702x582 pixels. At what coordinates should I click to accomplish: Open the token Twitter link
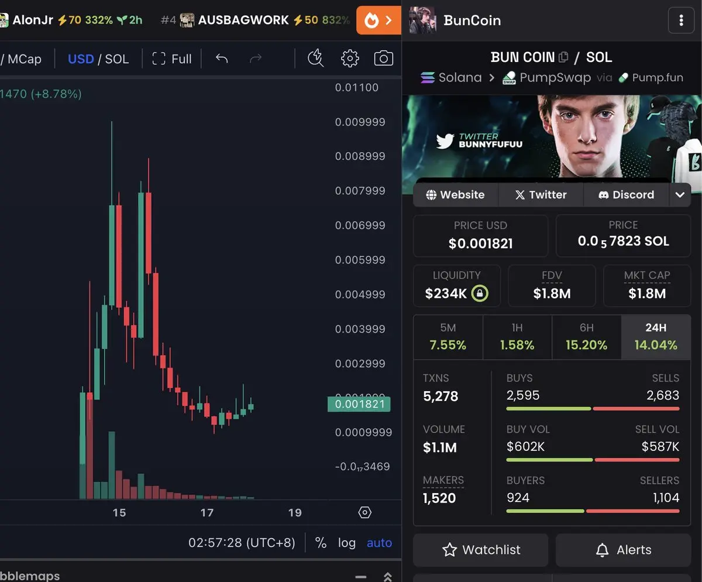[x=541, y=195]
